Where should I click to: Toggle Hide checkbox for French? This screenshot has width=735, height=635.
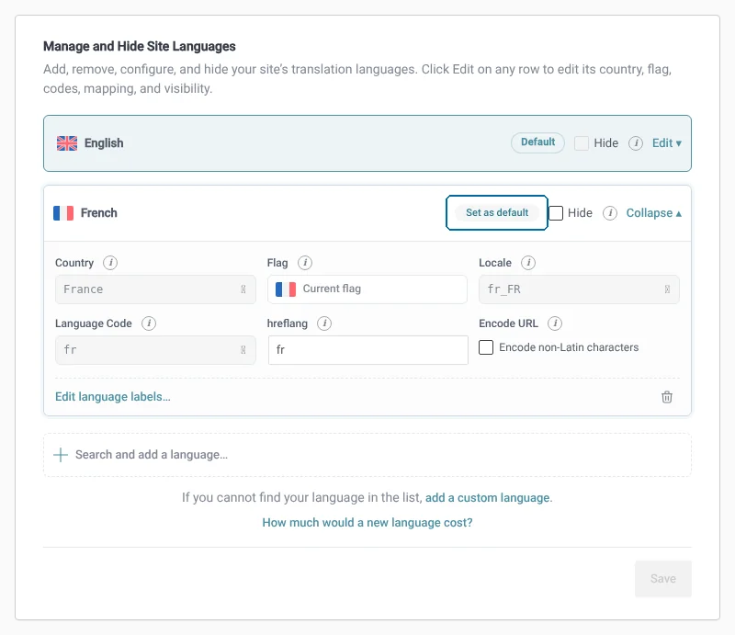pyautogui.click(x=556, y=213)
